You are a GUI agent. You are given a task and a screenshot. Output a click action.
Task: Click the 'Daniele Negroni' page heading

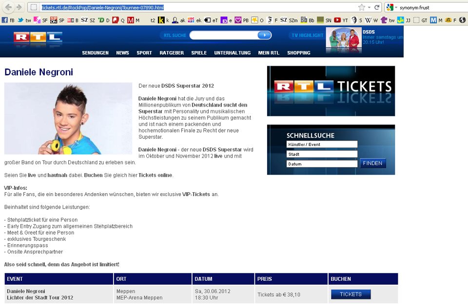[x=39, y=72]
